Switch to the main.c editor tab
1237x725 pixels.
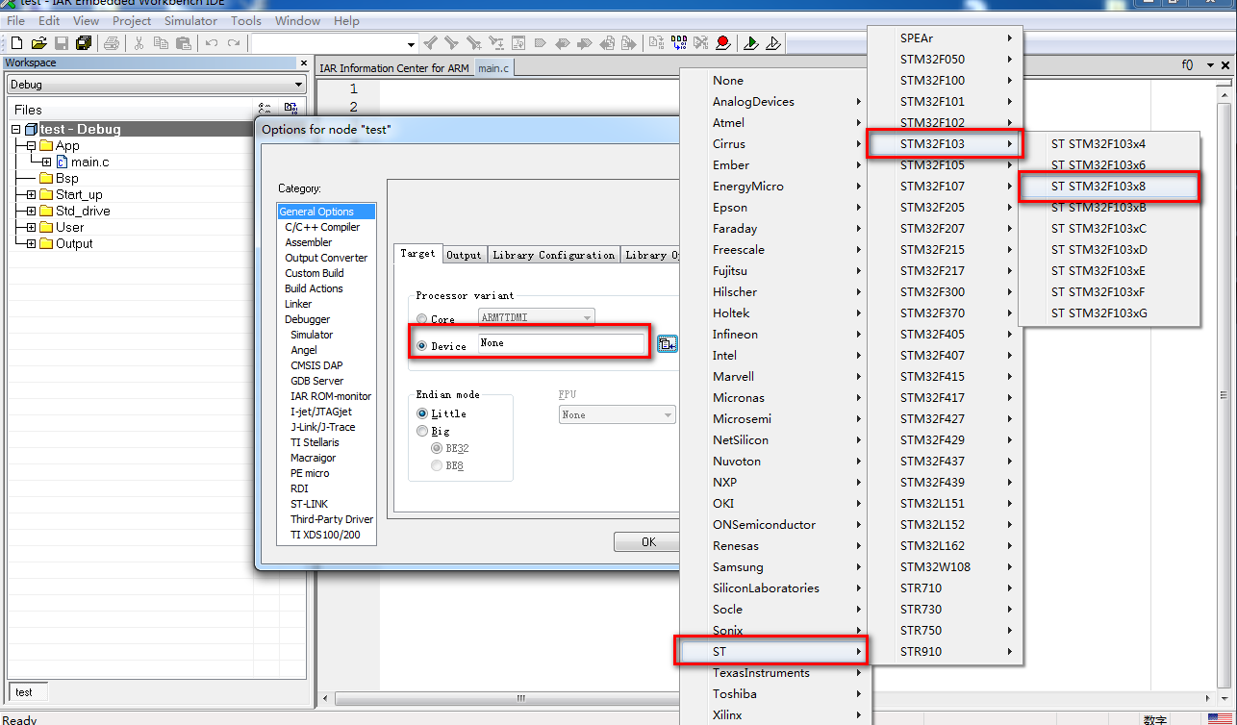point(493,68)
